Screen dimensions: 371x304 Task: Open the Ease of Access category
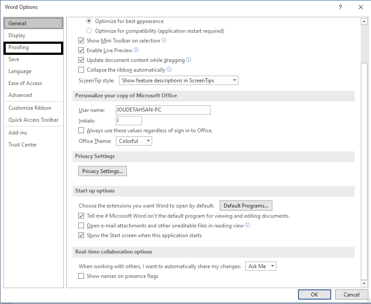(33, 83)
